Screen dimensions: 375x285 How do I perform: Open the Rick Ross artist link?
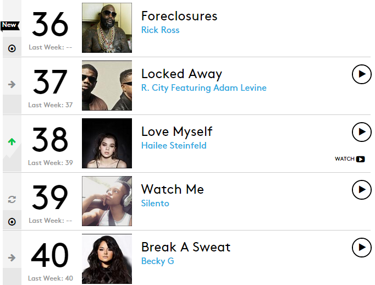[160, 30]
